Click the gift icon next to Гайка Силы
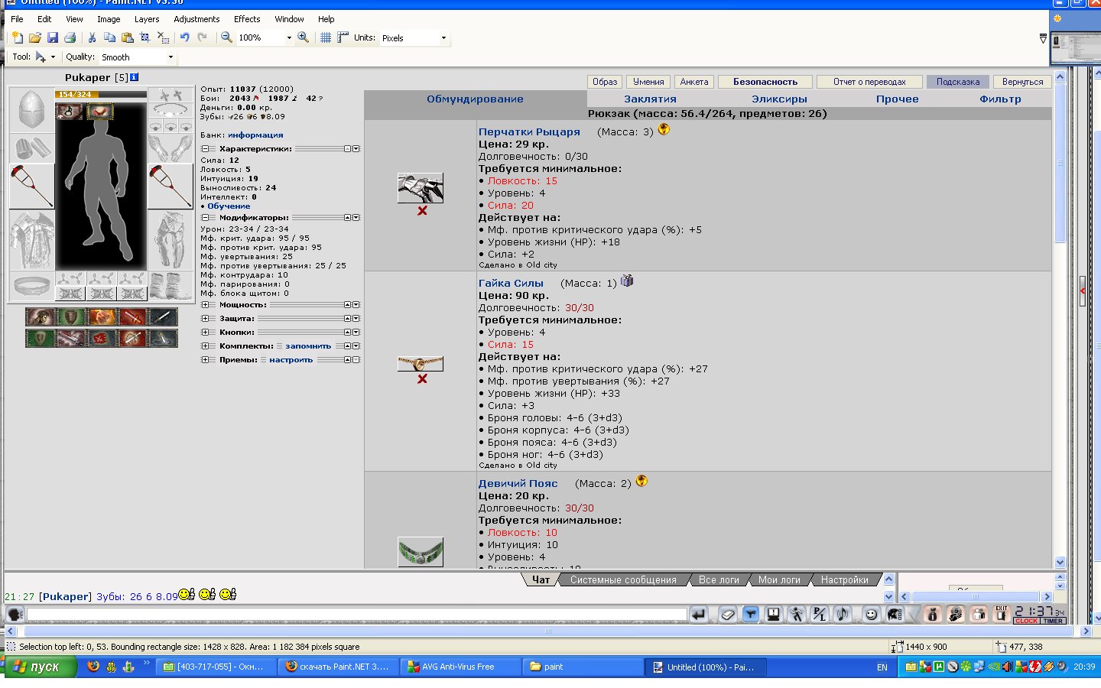The width and height of the screenshot is (1101, 688). point(627,281)
